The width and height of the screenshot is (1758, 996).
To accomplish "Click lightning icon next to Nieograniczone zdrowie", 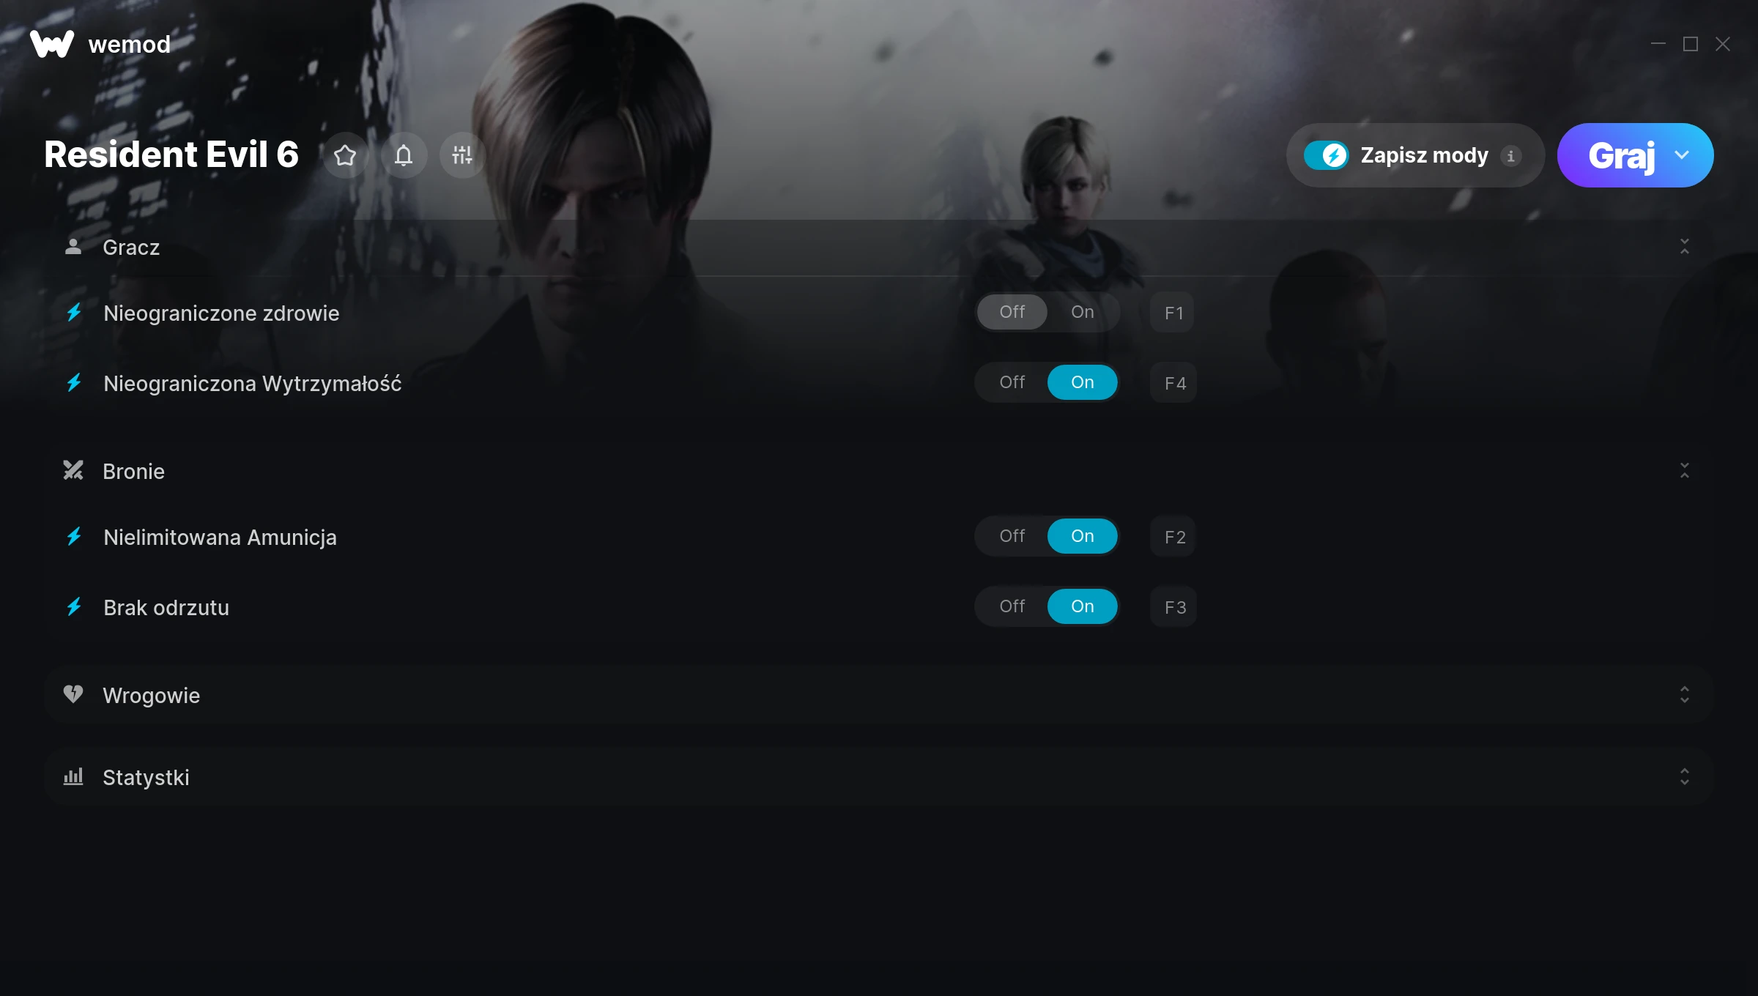I will 74,313.
